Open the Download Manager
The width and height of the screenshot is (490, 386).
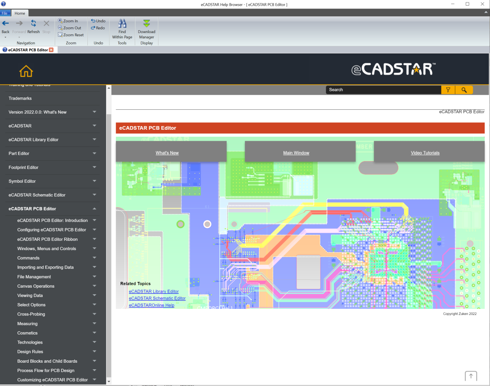pyautogui.click(x=147, y=29)
